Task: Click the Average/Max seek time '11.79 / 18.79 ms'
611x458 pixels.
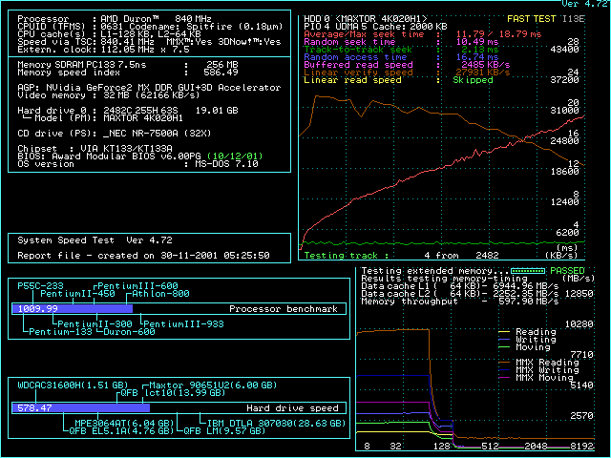Action: (x=498, y=34)
